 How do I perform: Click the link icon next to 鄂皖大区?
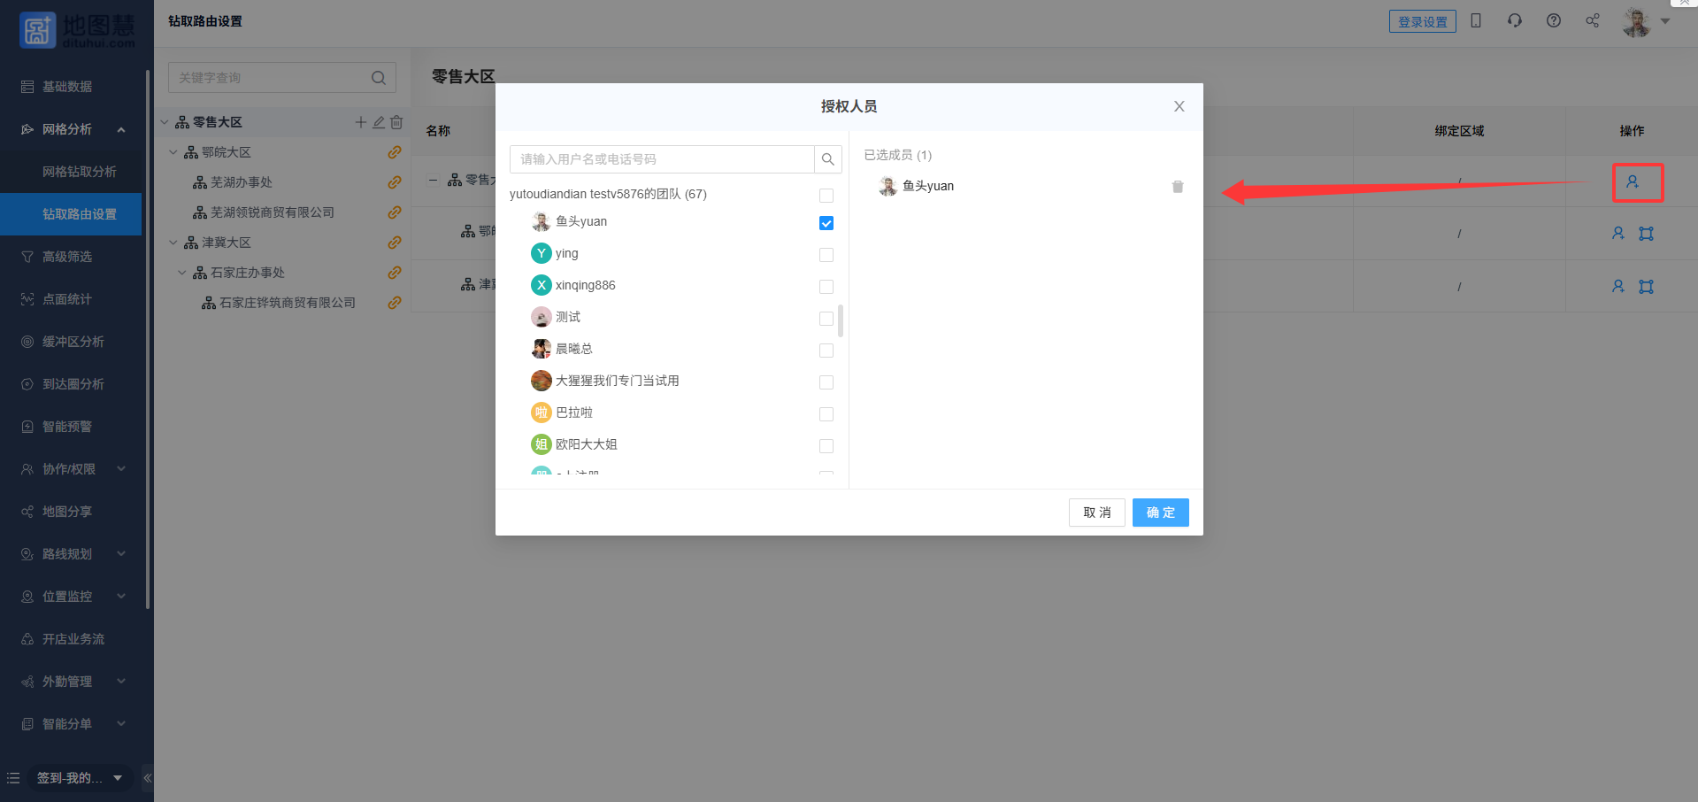tap(395, 152)
